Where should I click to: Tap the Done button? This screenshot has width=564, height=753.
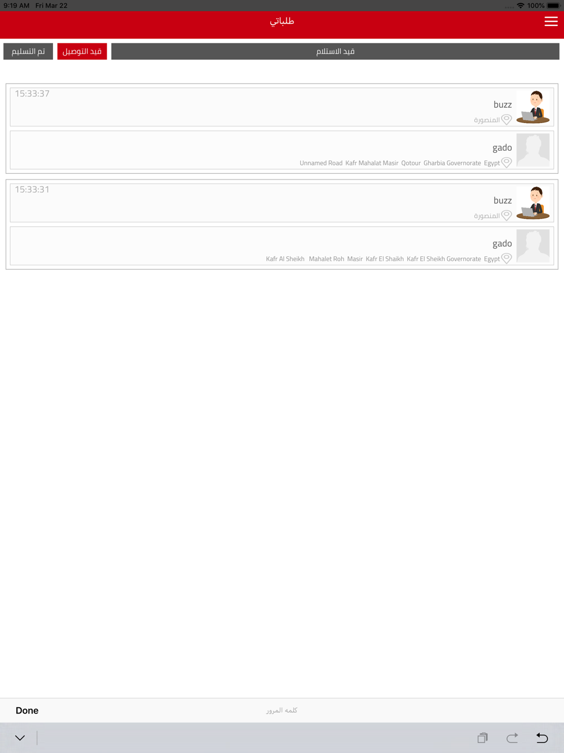click(x=27, y=711)
